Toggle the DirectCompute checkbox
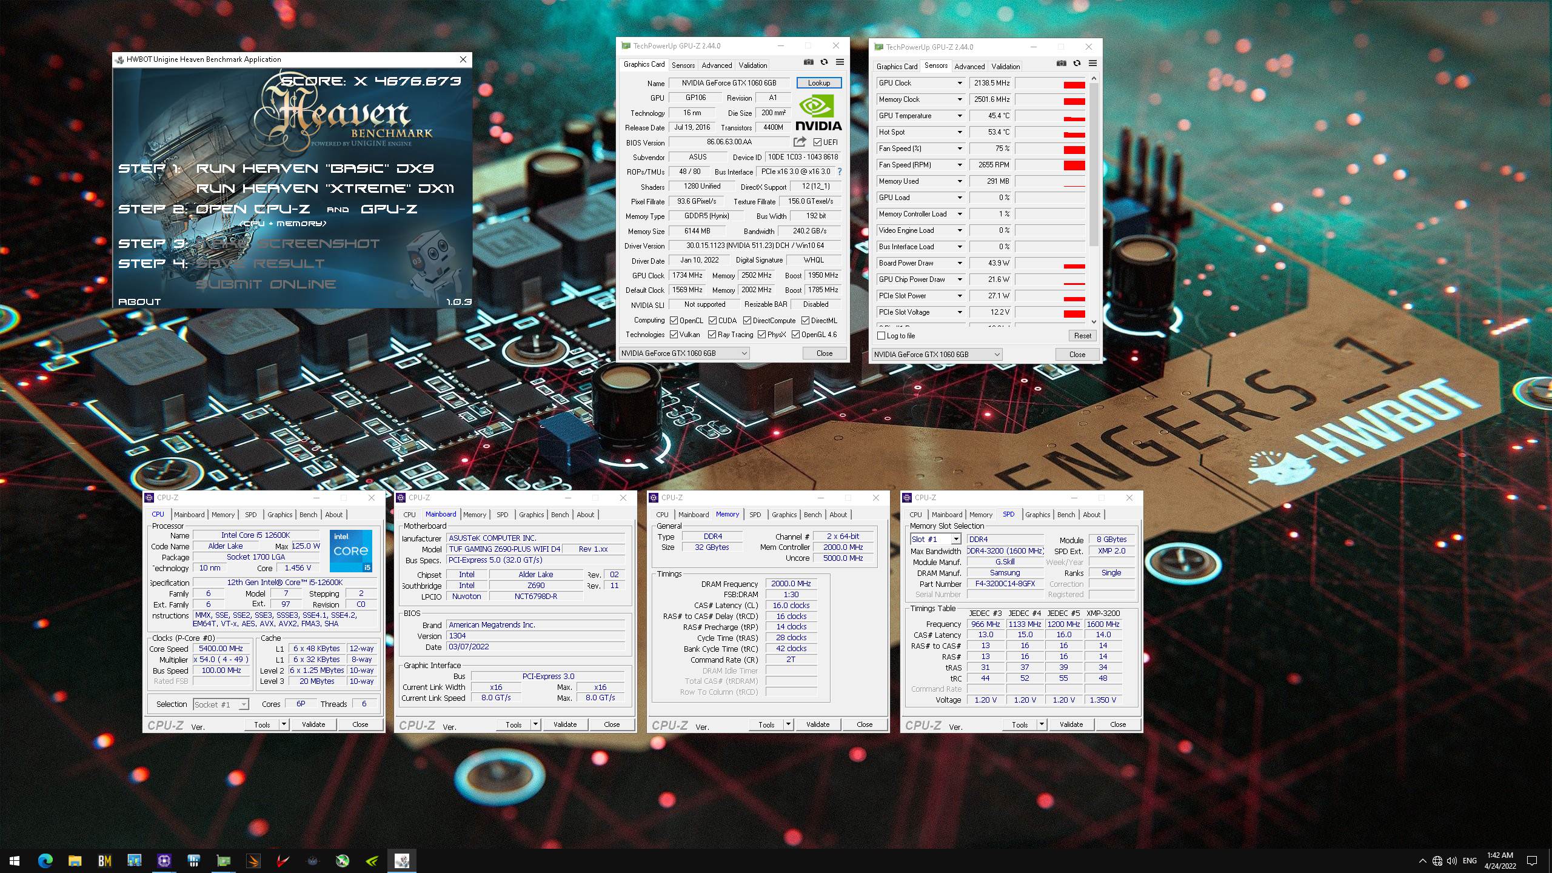The height and width of the screenshot is (873, 1552). tap(747, 321)
